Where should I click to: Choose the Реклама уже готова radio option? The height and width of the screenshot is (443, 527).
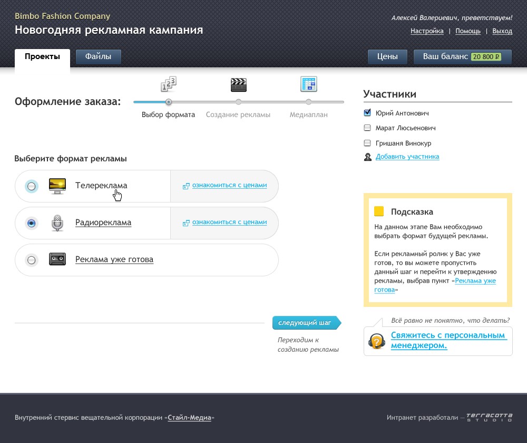point(32,260)
